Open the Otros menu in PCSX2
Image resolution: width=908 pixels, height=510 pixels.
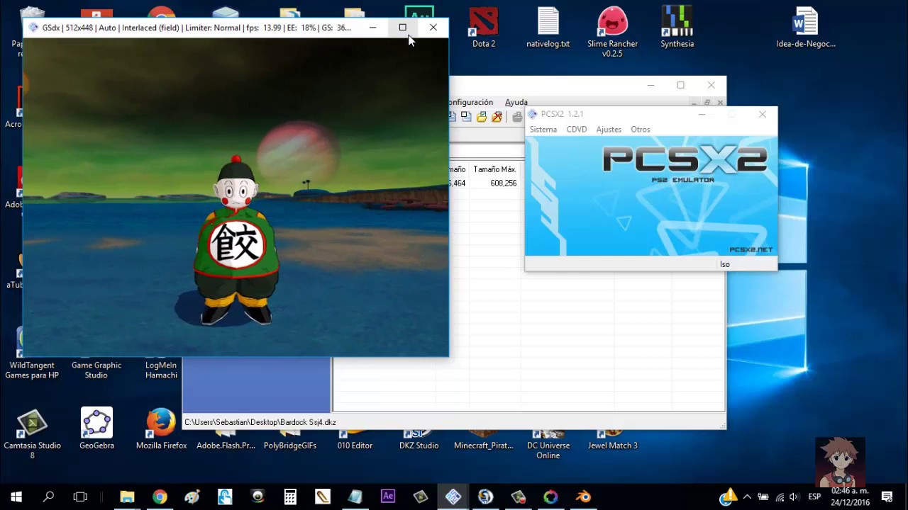pos(641,130)
